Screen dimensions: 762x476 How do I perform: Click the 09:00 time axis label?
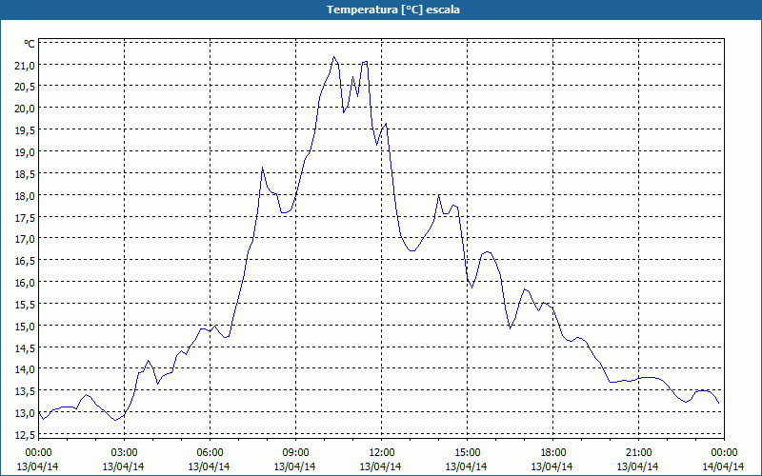click(x=296, y=453)
